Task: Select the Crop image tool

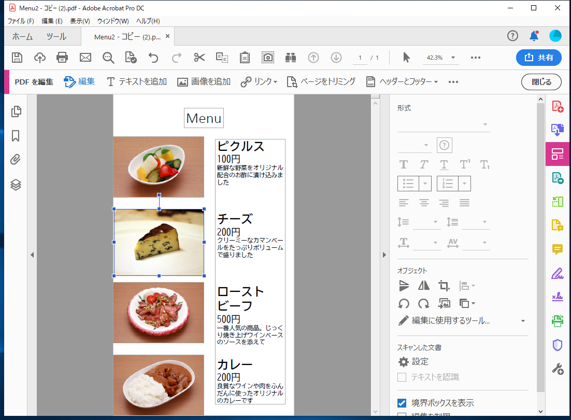Action: (444, 286)
